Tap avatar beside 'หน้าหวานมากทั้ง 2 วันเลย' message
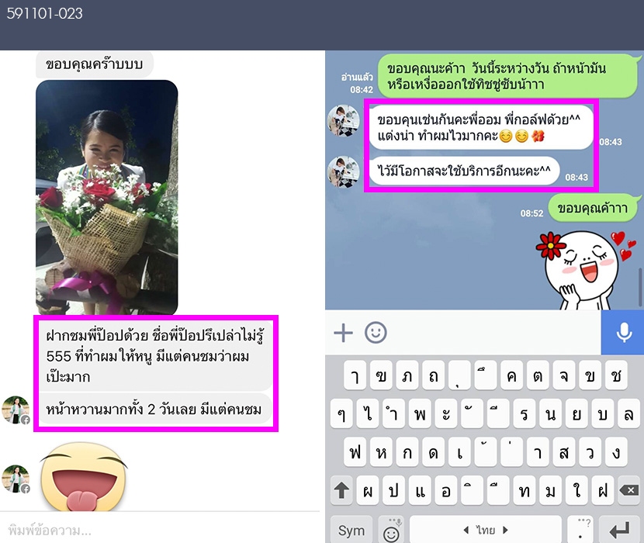Viewport: 644px width, 543px height. click(x=16, y=410)
